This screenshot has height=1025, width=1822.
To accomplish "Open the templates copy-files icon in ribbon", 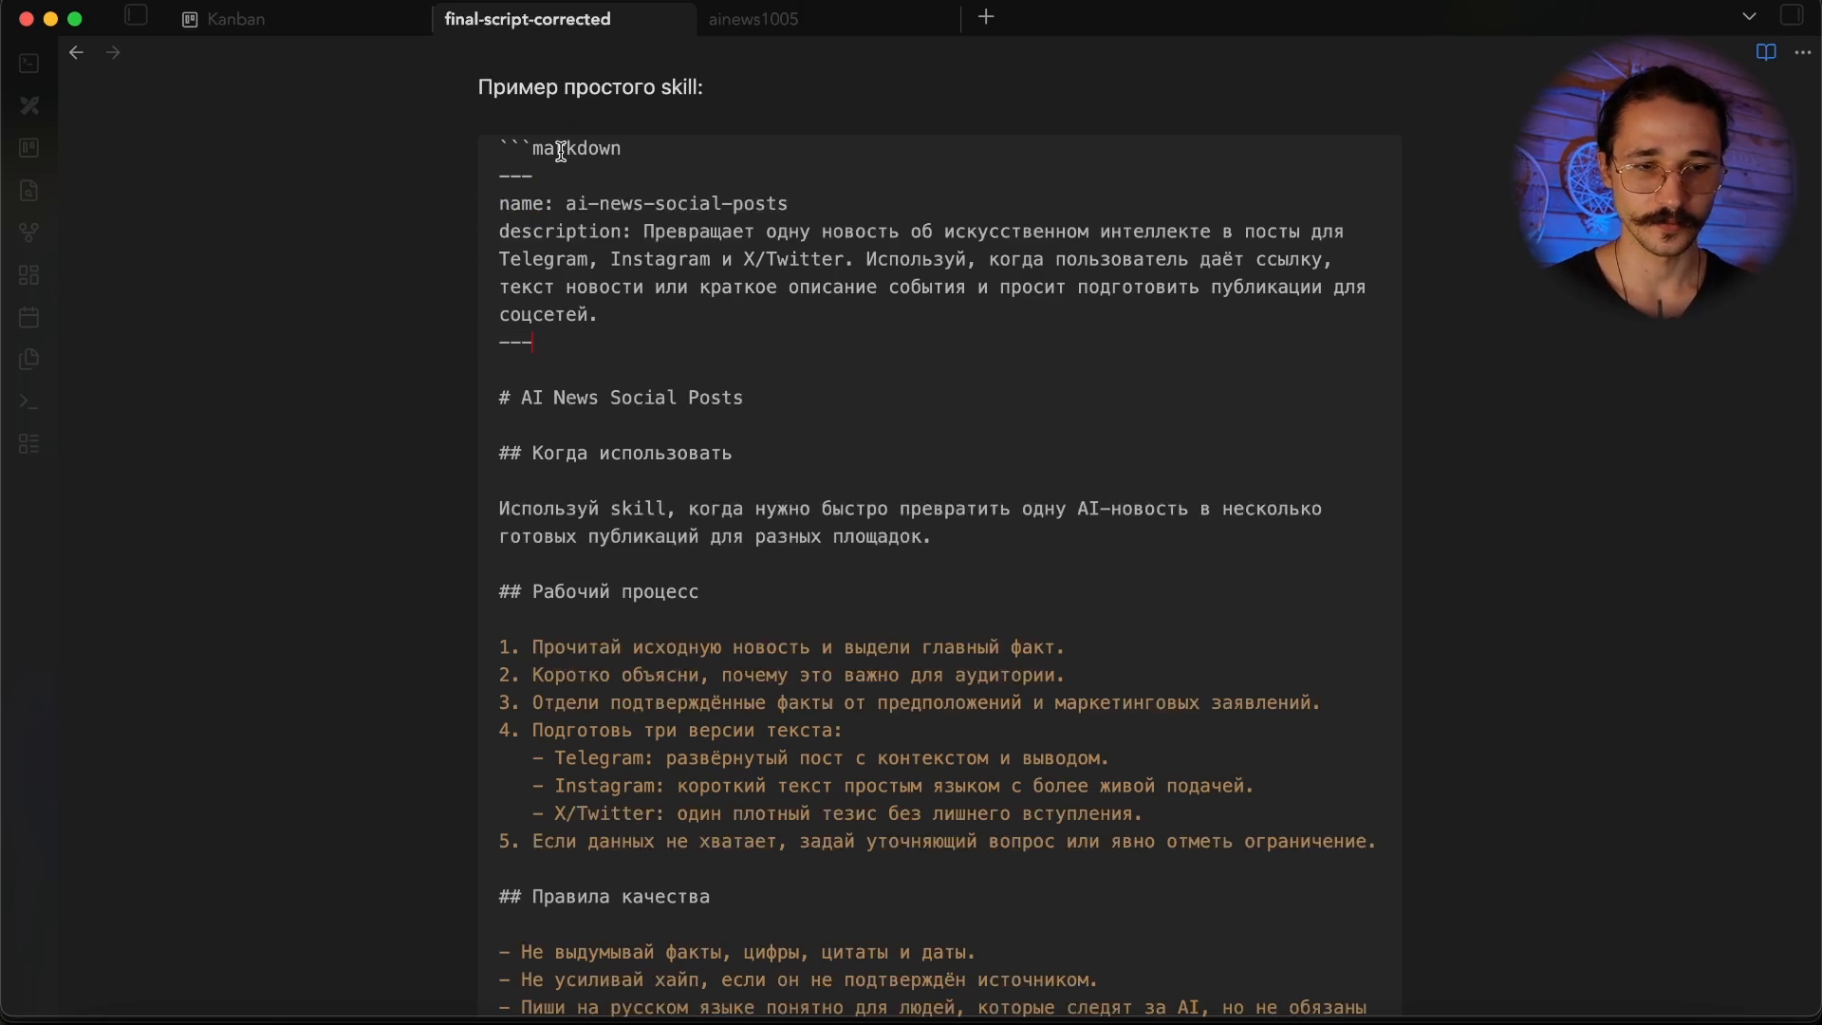I will point(29,360).
